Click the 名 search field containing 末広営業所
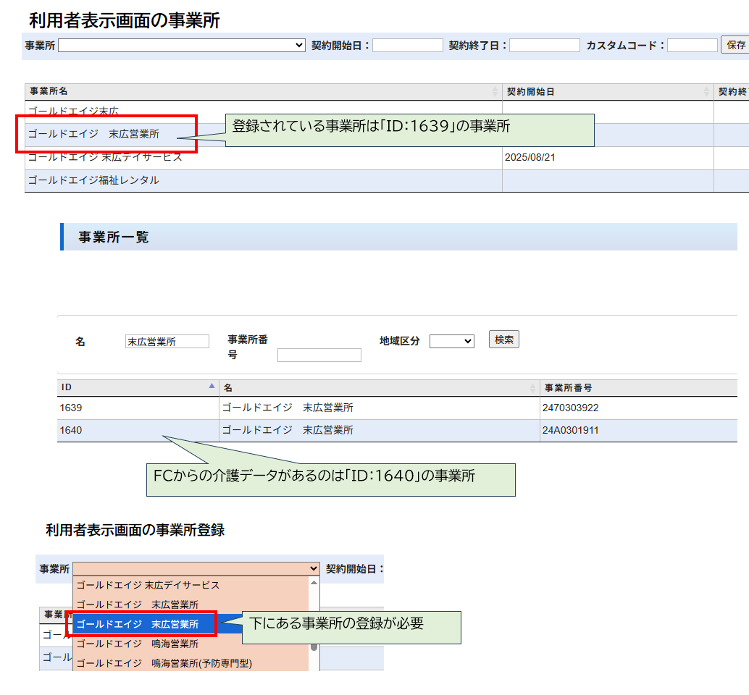Screen dimensions: 749x695 pos(167,342)
